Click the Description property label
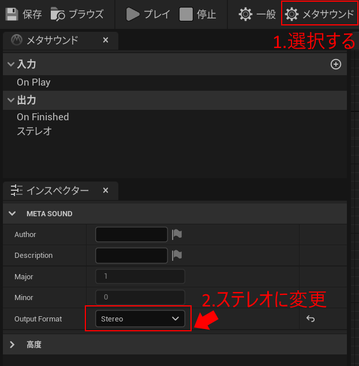The height and width of the screenshot is (366, 359). pyautogui.click(x=33, y=256)
